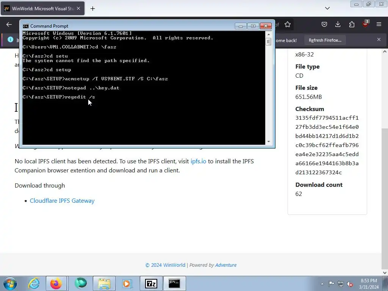Open the muted volume tray icon
The height and width of the screenshot is (291, 388).
tap(350, 284)
